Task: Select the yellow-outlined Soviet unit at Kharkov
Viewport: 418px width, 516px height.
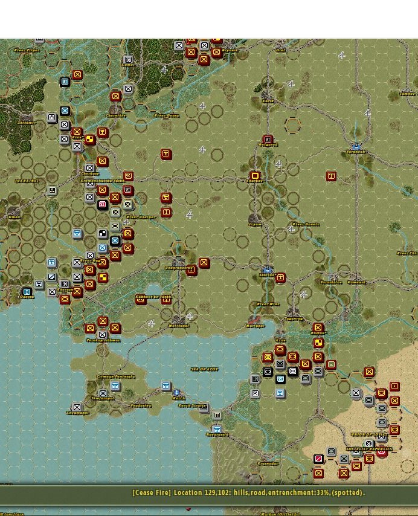Action: pyautogui.click(x=255, y=176)
